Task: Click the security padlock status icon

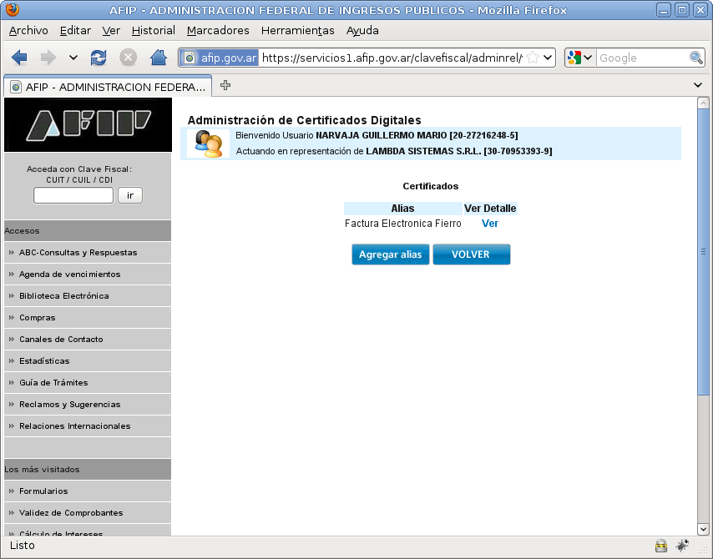Action: pyautogui.click(x=660, y=546)
